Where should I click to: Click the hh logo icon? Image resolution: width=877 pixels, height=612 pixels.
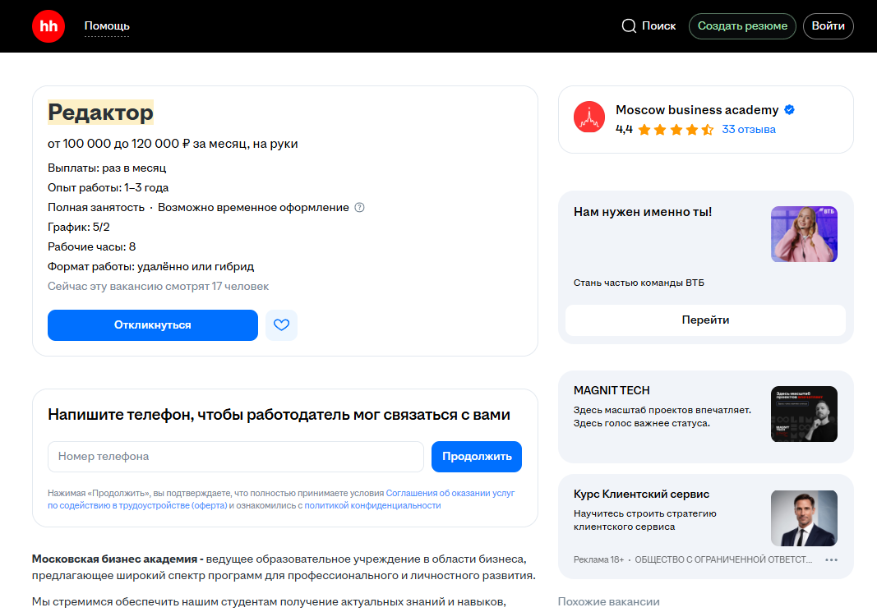pos(48,26)
